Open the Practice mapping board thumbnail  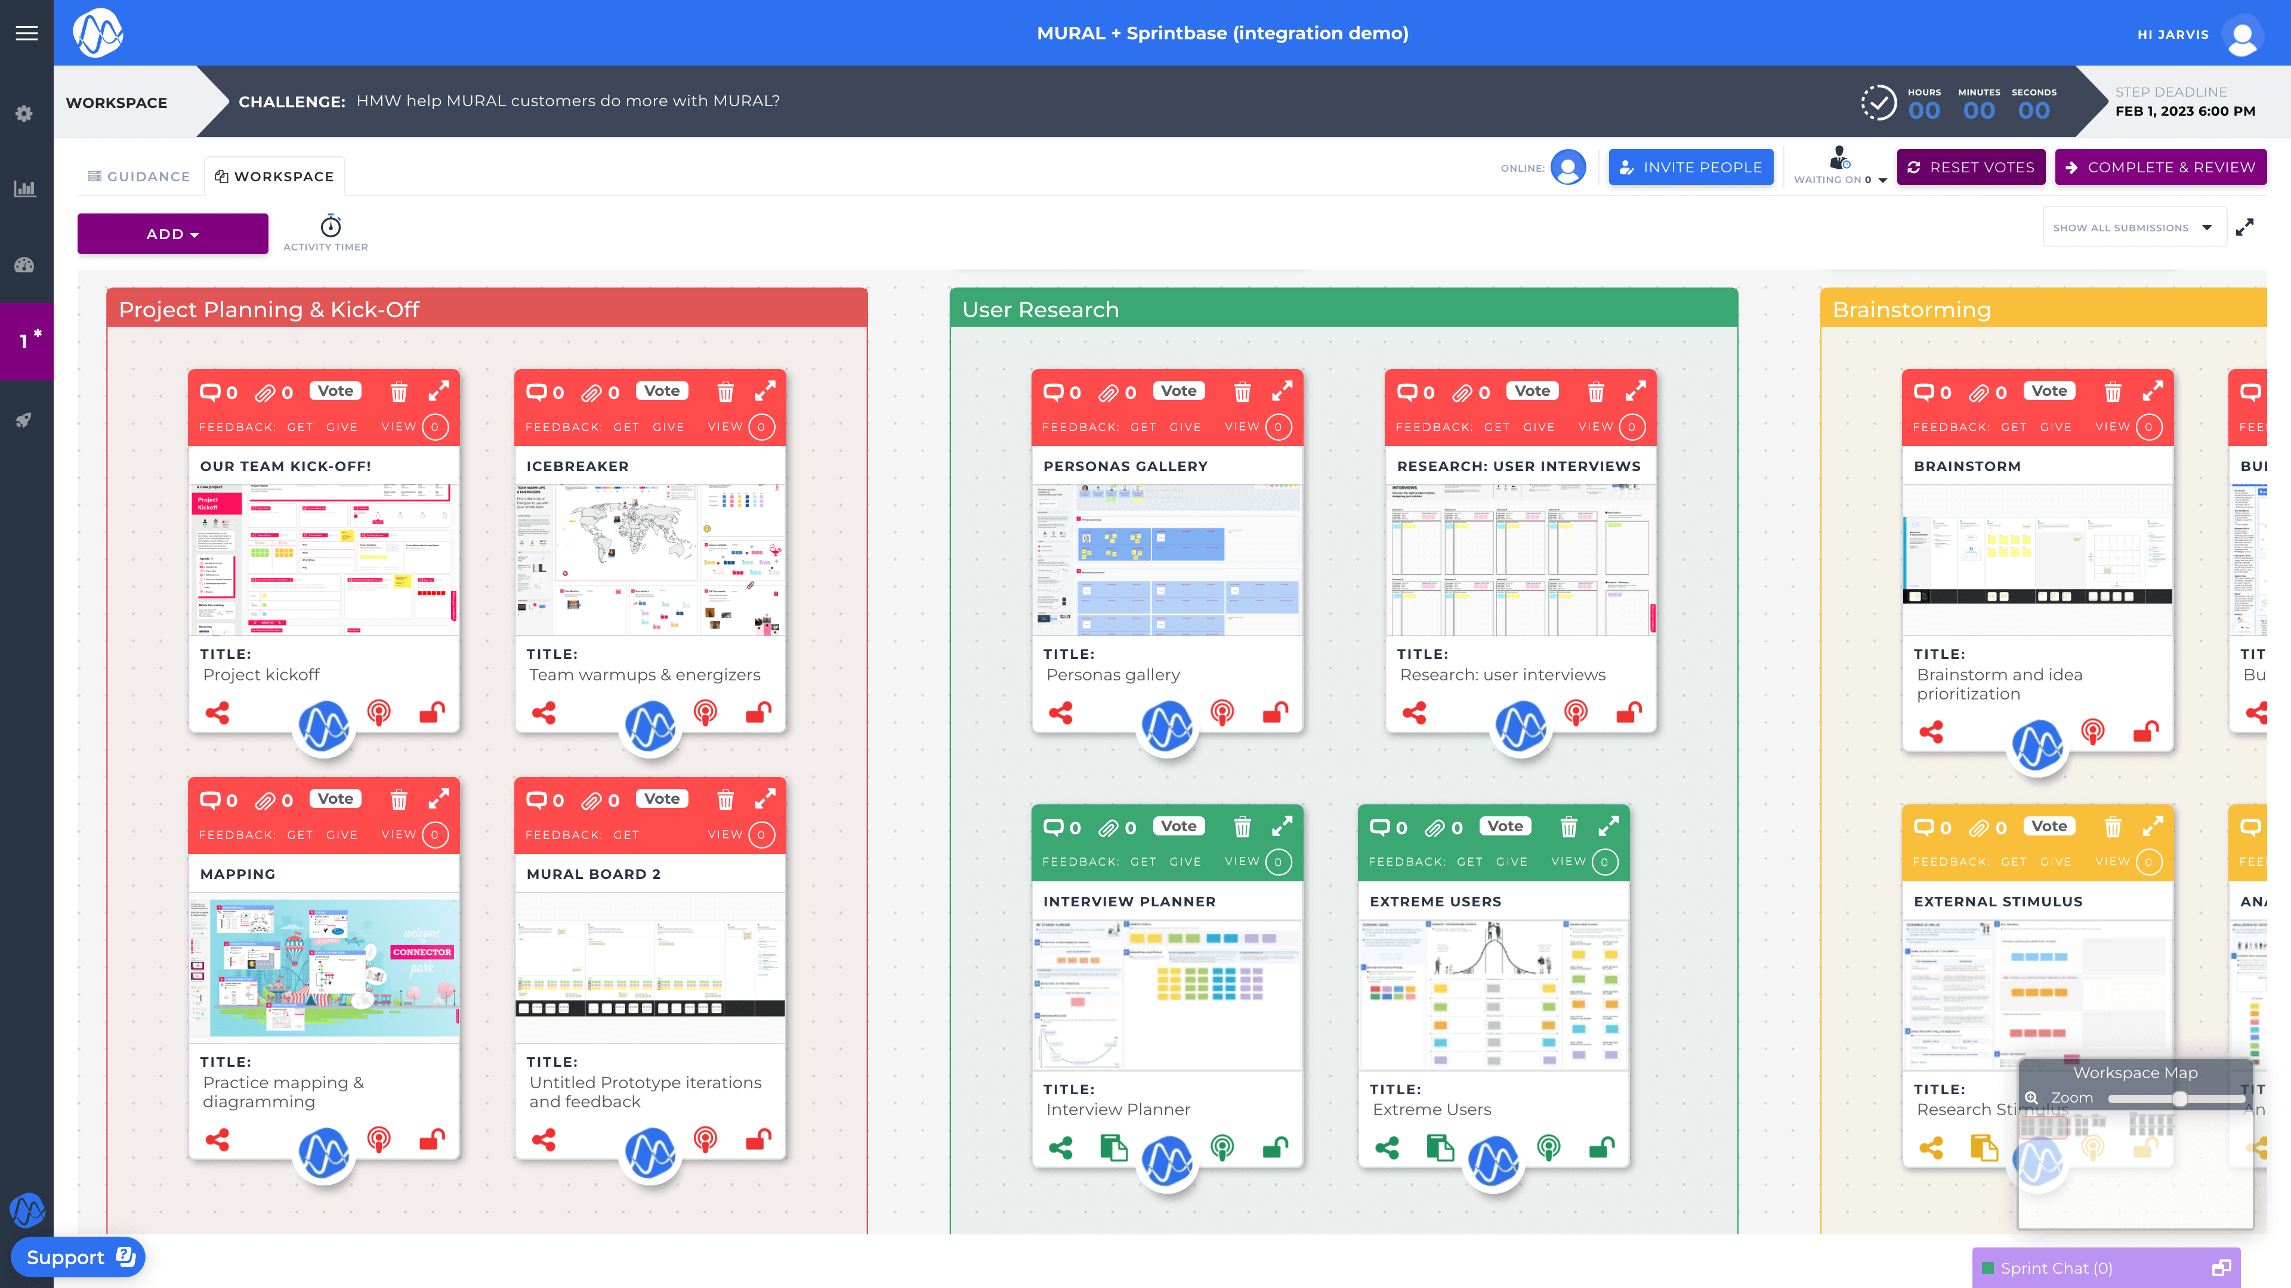tap(324, 967)
